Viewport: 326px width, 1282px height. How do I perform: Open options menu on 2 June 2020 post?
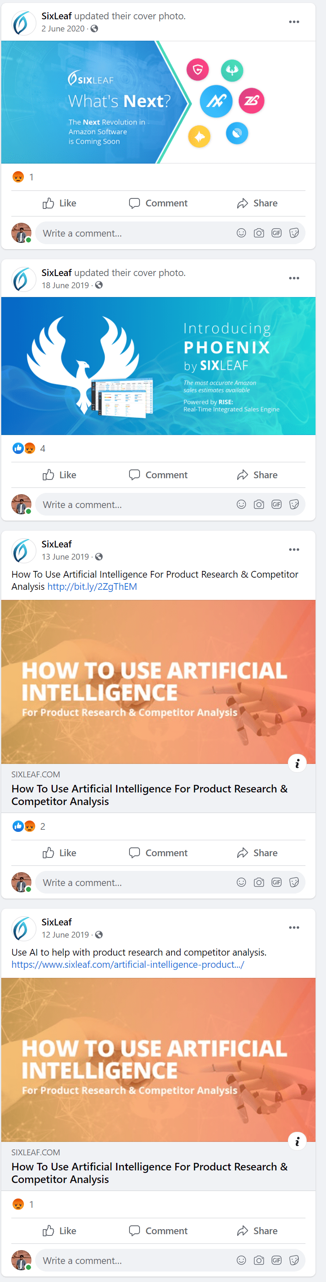coord(294,22)
